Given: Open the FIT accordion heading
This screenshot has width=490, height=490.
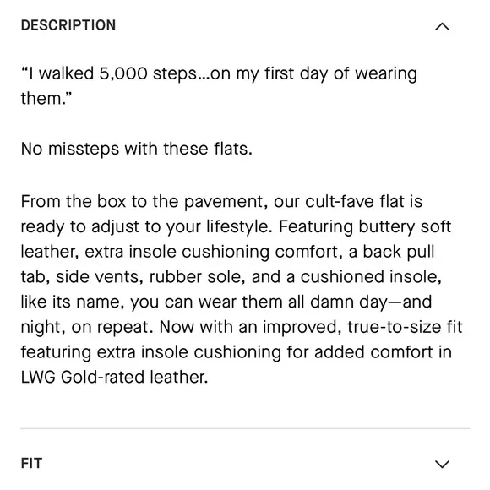Looking at the screenshot, I should (x=31, y=463).
